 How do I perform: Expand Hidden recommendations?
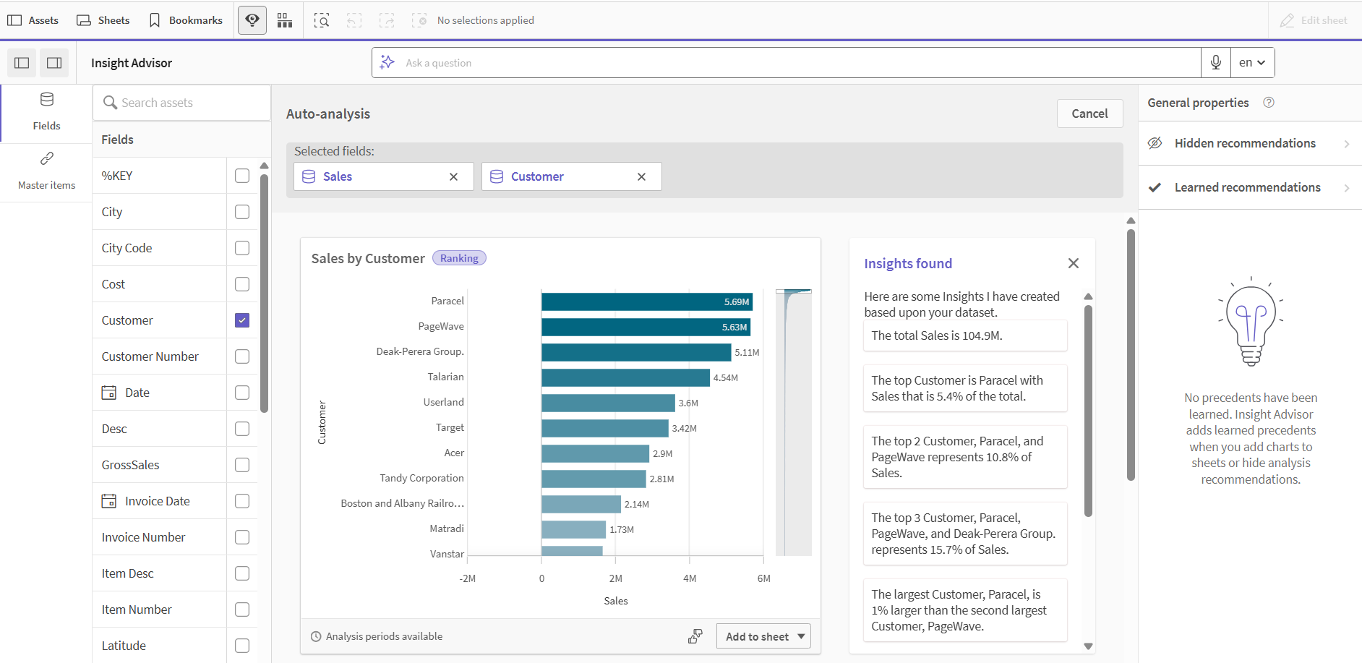[1248, 142]
